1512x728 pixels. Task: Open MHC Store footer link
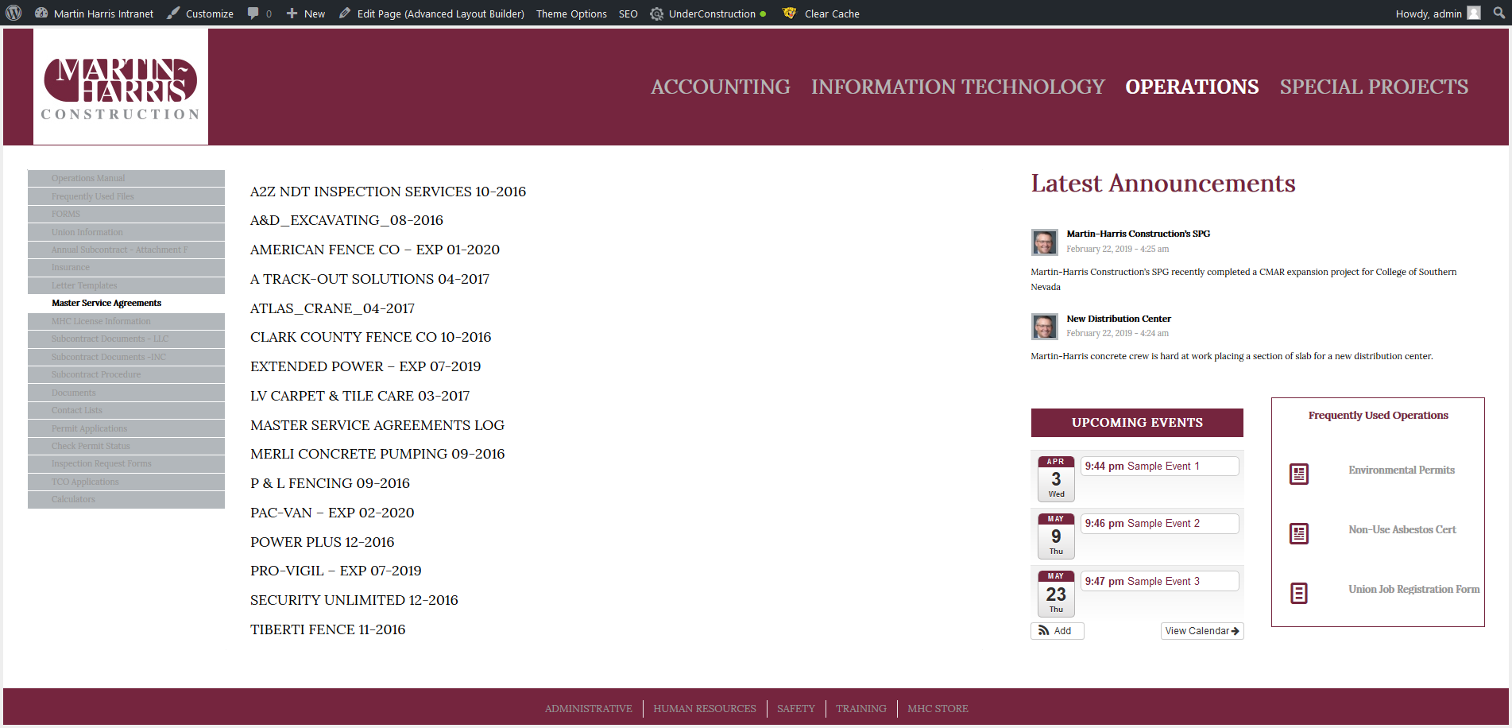(x=938, y=709)
